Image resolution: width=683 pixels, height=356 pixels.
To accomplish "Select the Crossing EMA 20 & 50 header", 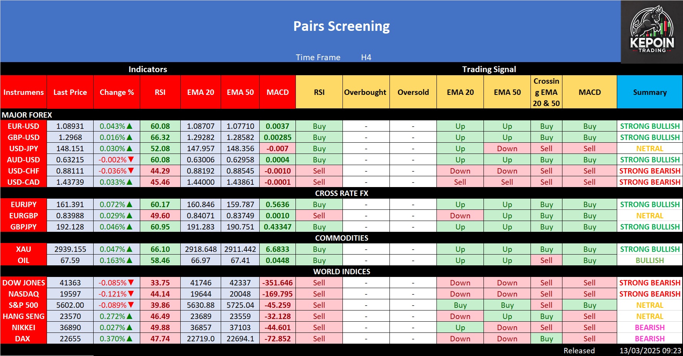I will (x=546, y=92).
